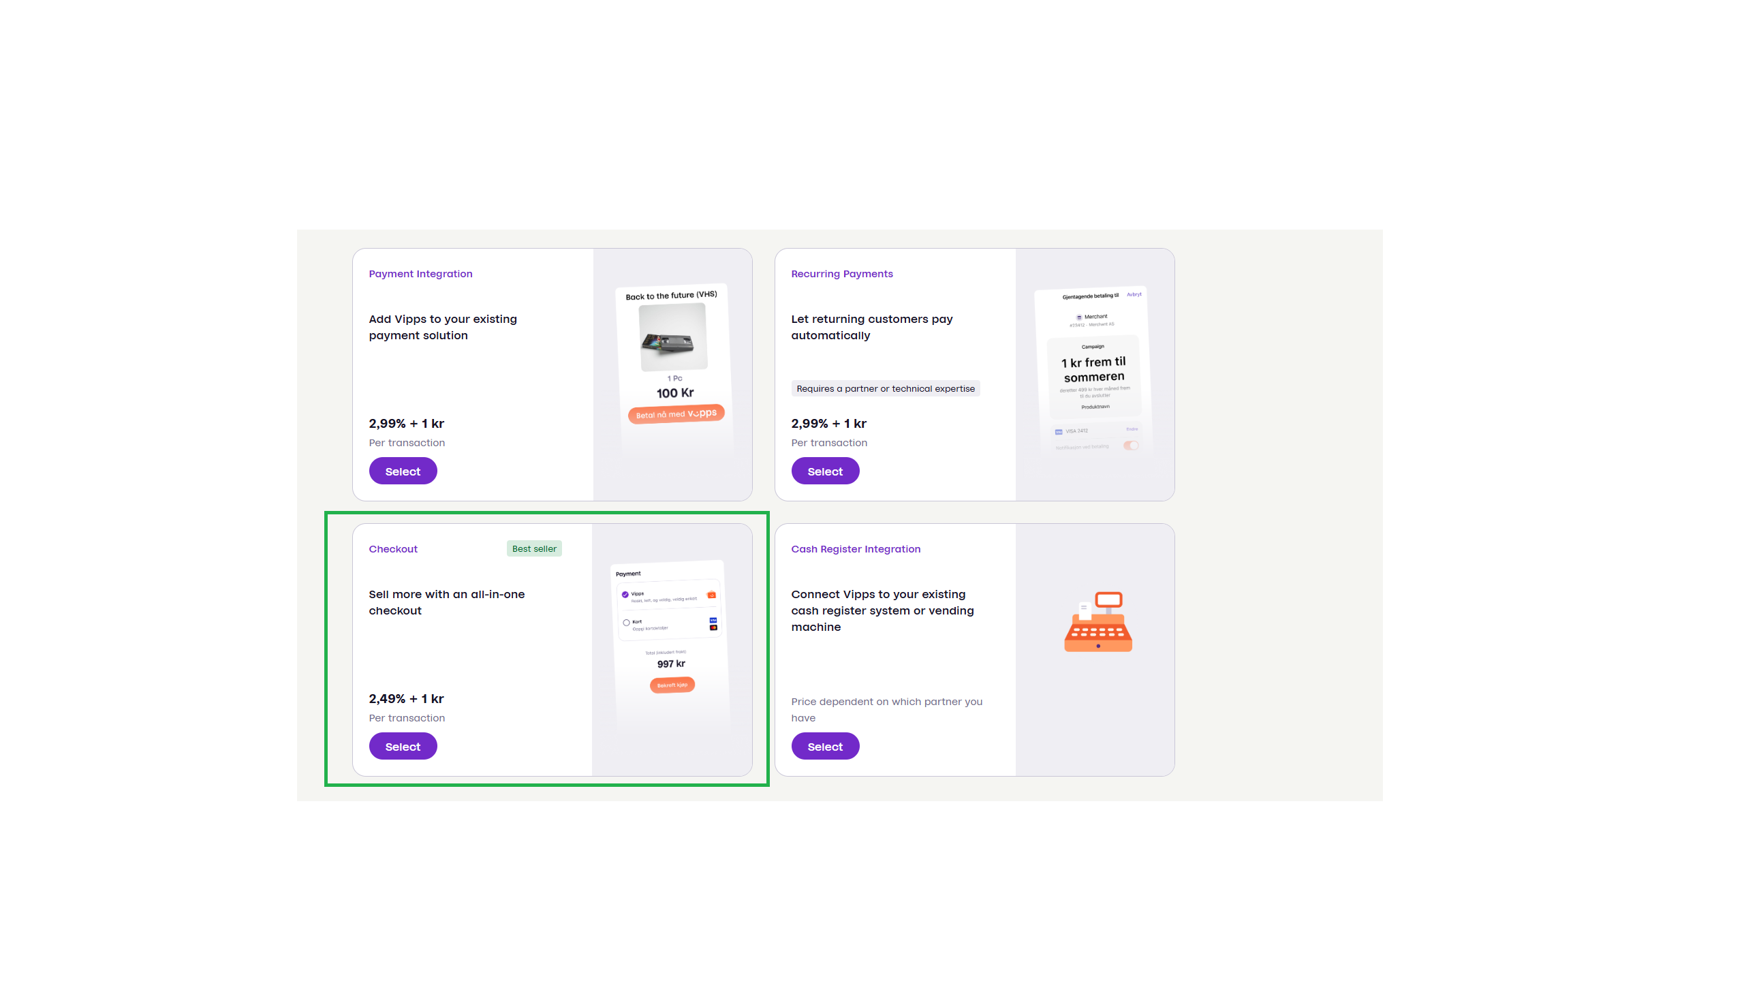The width and height of the screenshot is (1744, 981).
Task: Click the 'Betal nå med Vipps' orange button
Action: 676,414
